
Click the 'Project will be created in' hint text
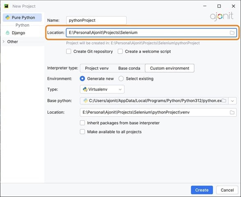(133, 43)
